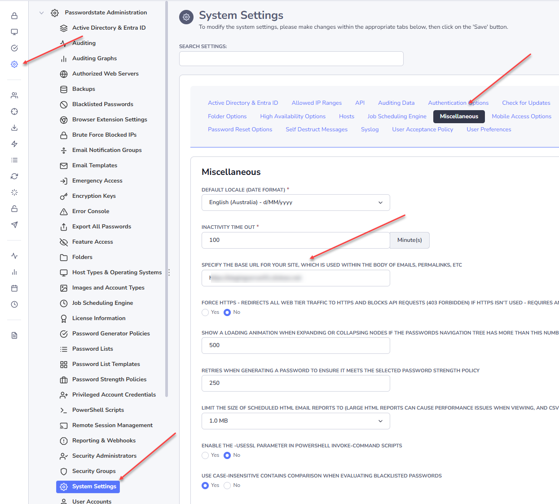This screenshot has width=559, height=504.
Task: Click the paper plane icon in left rail
Action: [x=14, y=225]
